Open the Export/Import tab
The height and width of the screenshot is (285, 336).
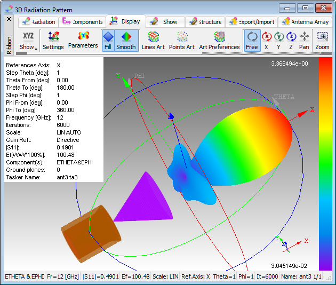pos(252,22)
